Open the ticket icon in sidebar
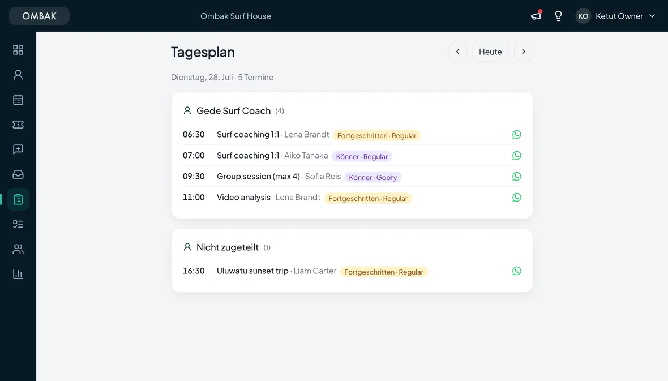 [x=18, y=125]
